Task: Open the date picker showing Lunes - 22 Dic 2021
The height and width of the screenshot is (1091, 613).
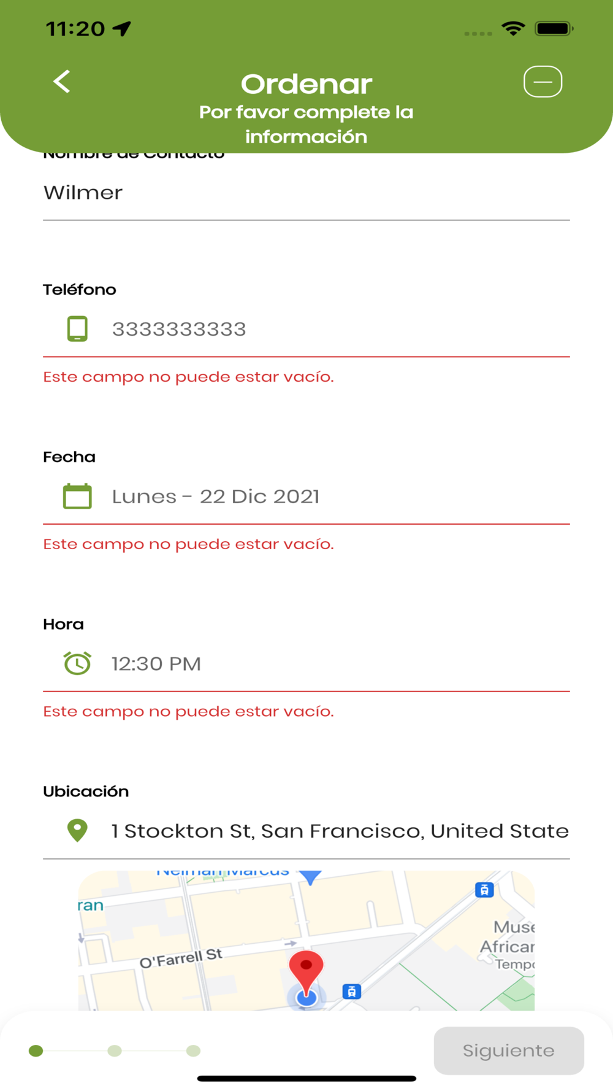Action: click(306, 496)
